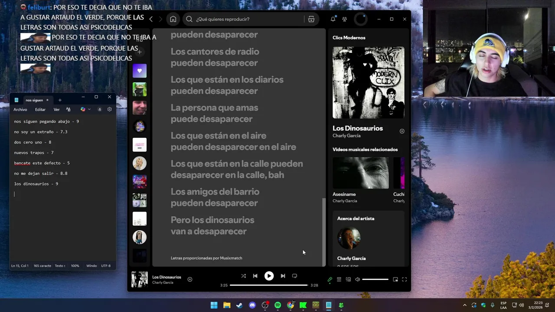The width and height of the screenshot is (555, 312).
Task: Add a new tab in Notepad
Action: 60,100
